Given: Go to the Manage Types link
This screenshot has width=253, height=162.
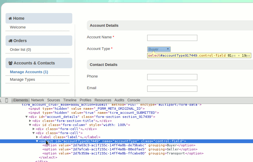Looking at the screenshot, I should (x=22, y=80).
